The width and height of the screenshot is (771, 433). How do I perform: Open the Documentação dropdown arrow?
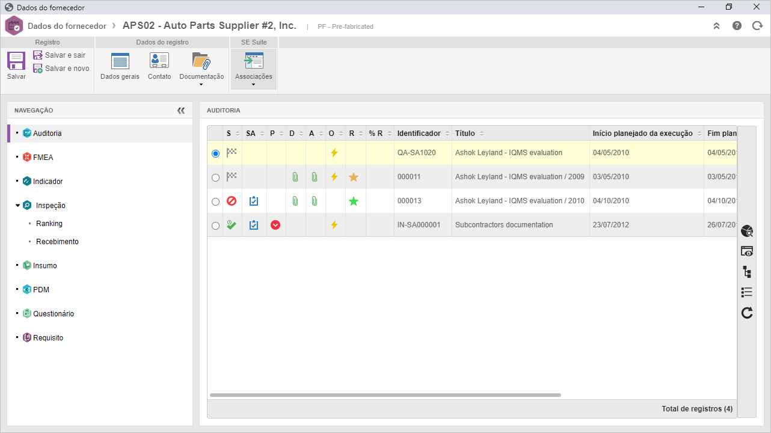[201, 85]
